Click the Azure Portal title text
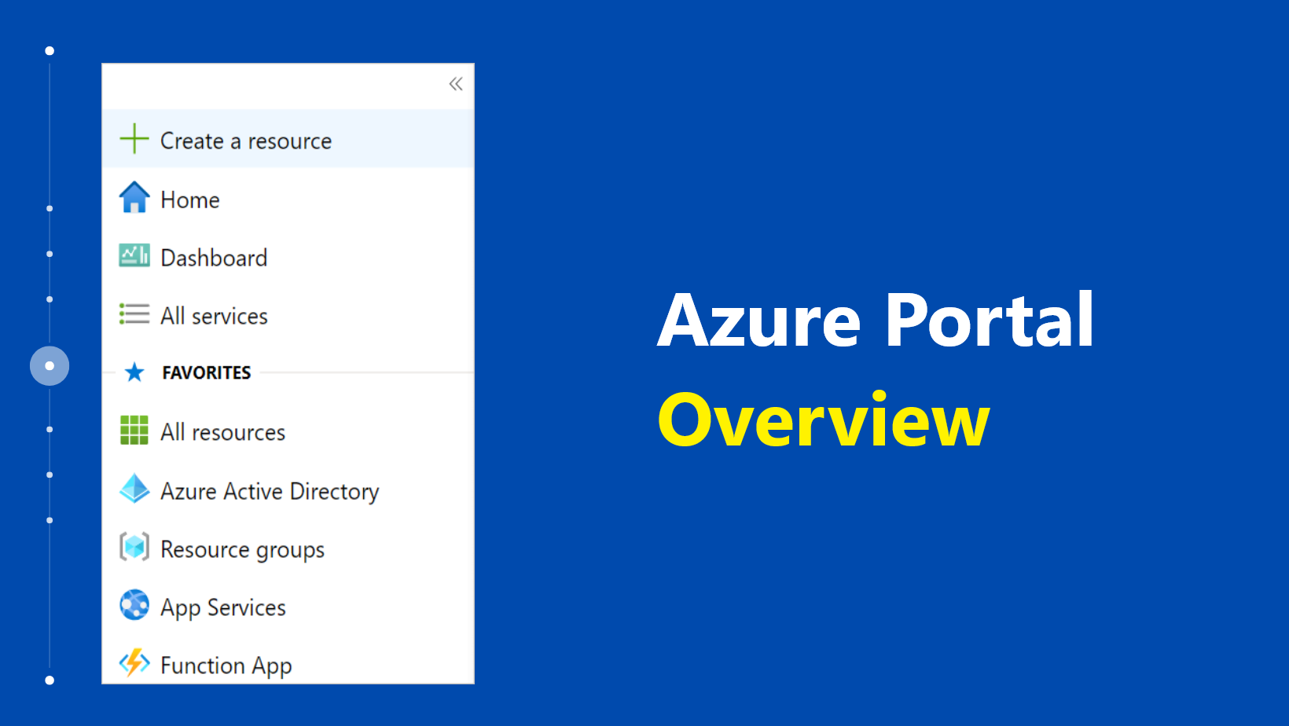This screenshot has height=726, width=1289. [x=876, y=320]
